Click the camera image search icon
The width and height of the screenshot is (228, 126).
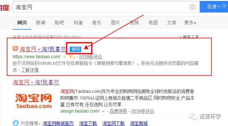click(192, 7)
